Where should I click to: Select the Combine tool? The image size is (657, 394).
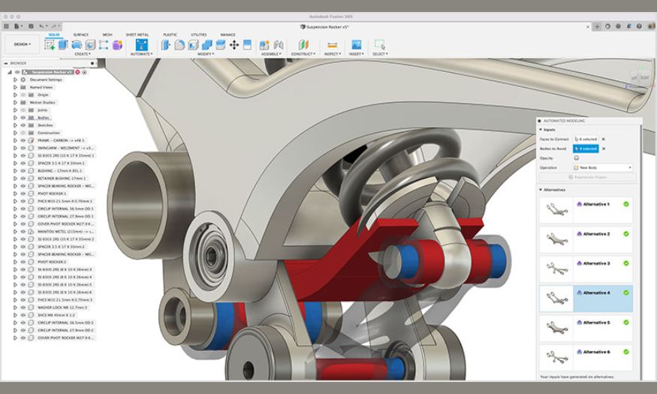point(207,45)
